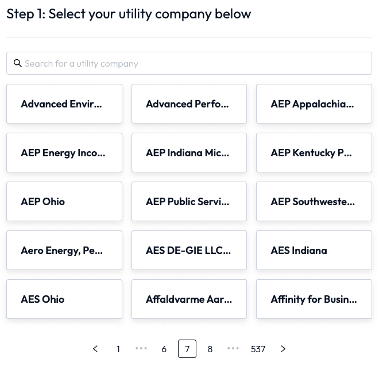The height and width of the screenshot is (366, 379).
Task: Click the search utility company field
Action: (x=195, y=63)
